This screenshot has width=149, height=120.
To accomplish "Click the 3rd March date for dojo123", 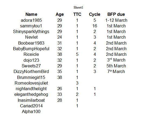I will coord(116,60).
